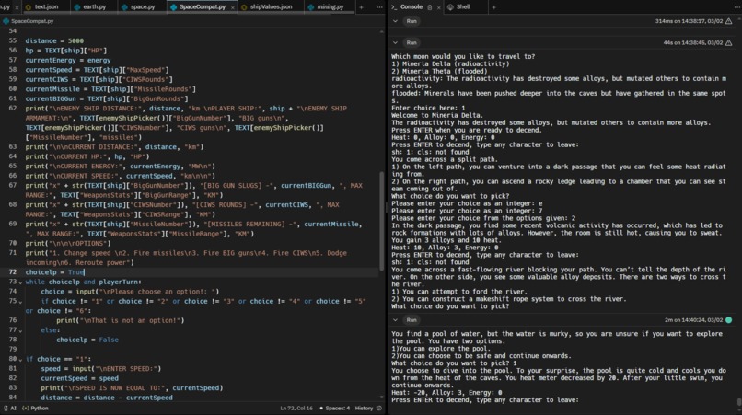Click 'Welcome to Mineria Delta.' console line

click(x=437, y=115)
